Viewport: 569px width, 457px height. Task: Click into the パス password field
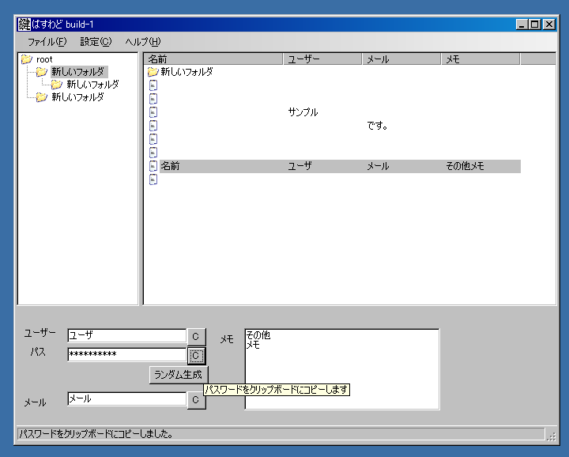tap(126, 354)
